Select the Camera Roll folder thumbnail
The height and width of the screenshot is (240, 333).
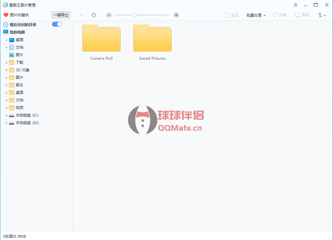tap(101, 38)
